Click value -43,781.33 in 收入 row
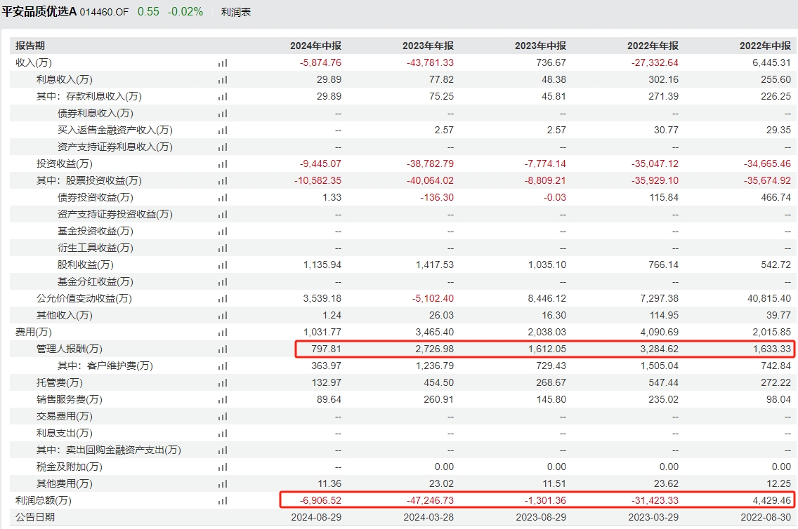The image size is (798, 529). click(x=430, y=62)
